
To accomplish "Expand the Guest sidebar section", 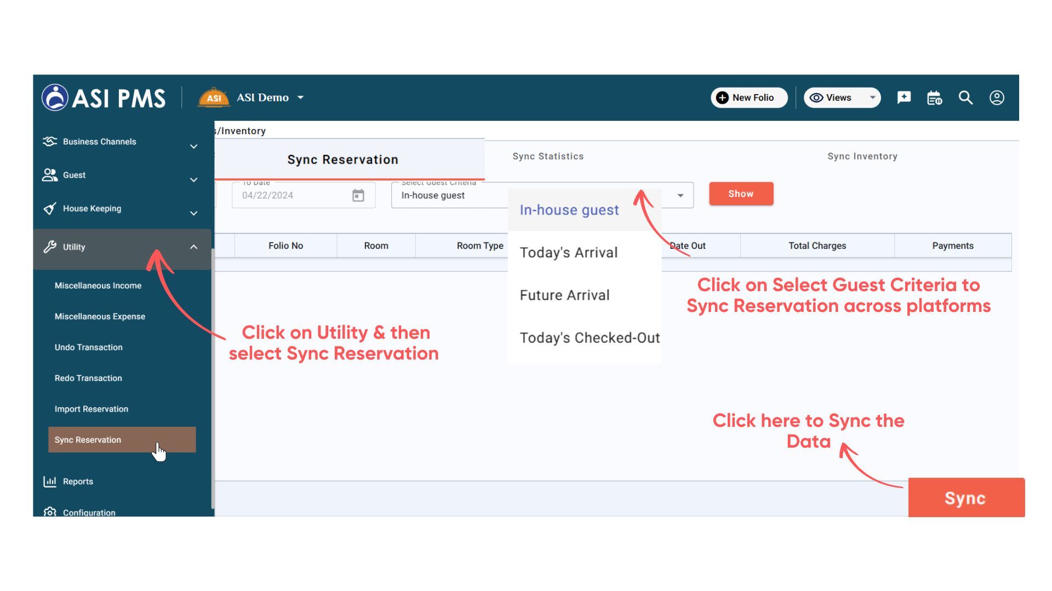I will coord(193,179).
